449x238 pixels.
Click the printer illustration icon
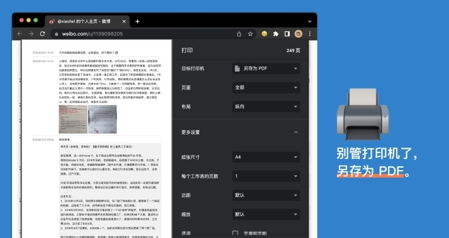363,114
